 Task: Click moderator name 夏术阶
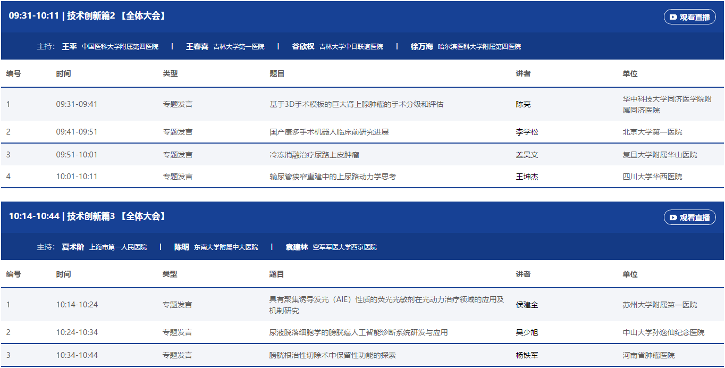coord(73,247)
